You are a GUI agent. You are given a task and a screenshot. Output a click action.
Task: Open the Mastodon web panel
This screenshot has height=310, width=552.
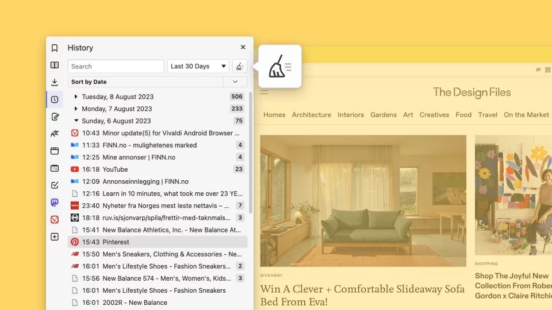[55, 202]
